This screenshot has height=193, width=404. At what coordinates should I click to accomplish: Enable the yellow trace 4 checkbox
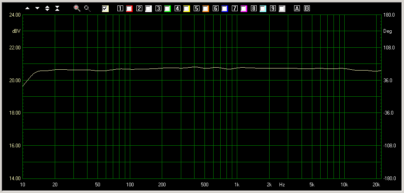pos(187,9)
